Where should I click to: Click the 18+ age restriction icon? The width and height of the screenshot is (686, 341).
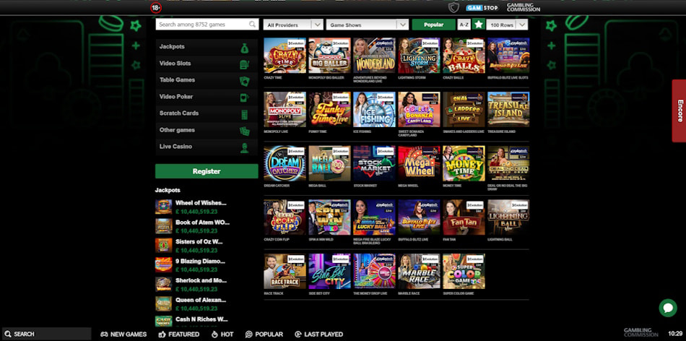point(156,7)
